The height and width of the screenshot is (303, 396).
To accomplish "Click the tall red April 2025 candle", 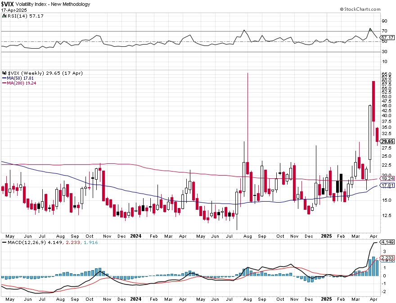I will [373, 101].
